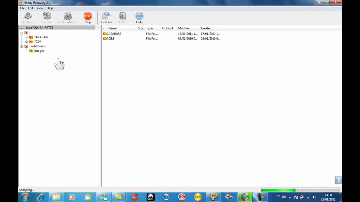360x202 pixels.
Task: Select the ?ATABASE row in the file list
Action: point(162,34)
